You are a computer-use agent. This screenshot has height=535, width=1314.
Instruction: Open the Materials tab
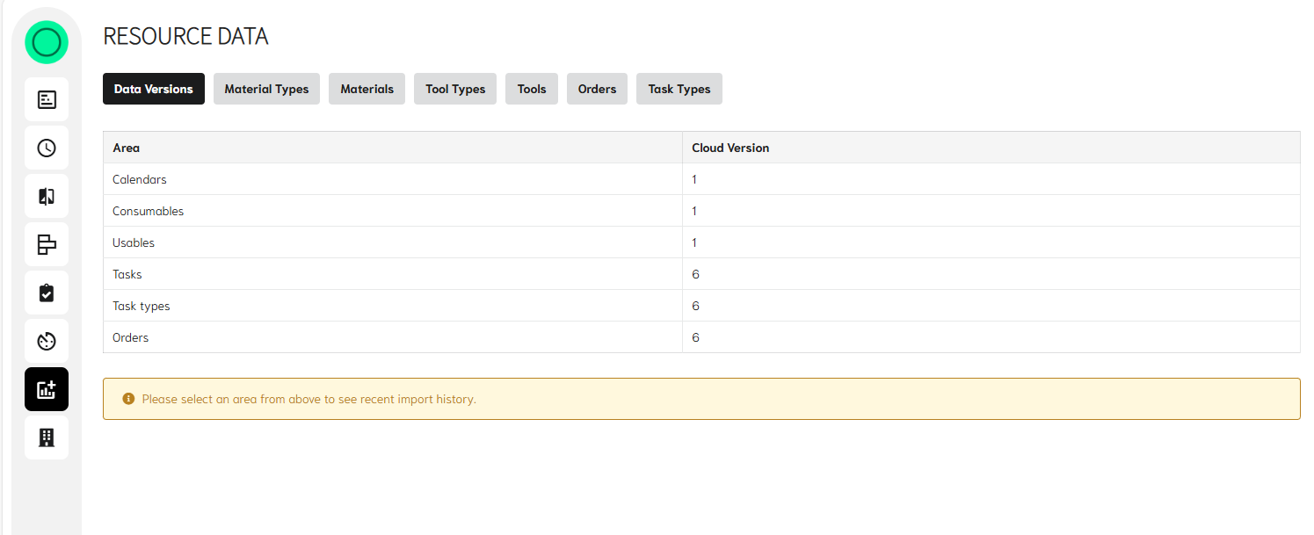(367, 89)
